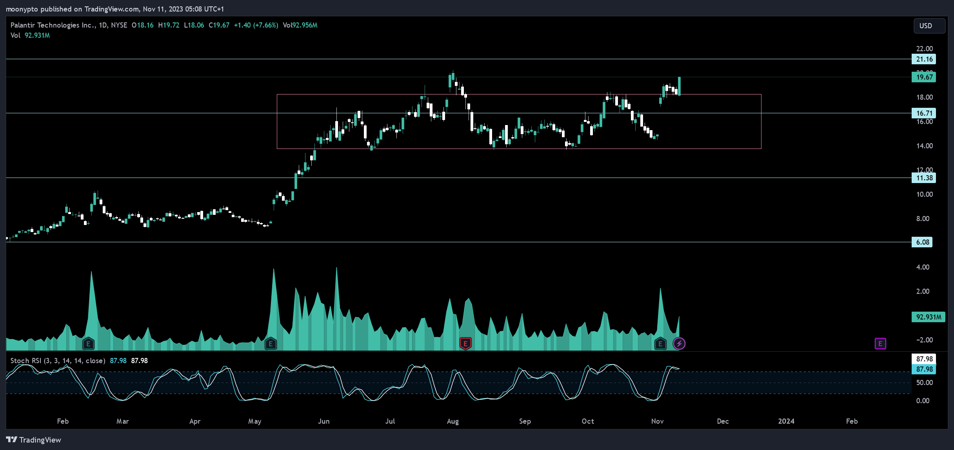Click the closing price C19.67 value
The height and width of the screenshot is (450, 954).
tap(219, 25)
